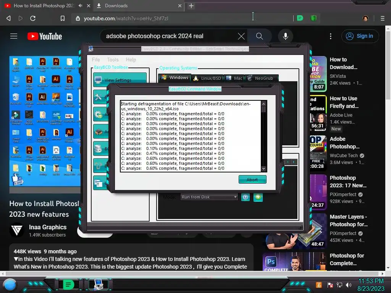This screenshot has width=391, height=293.
Task: Click the YouTube search box
Action: (170, 36)
